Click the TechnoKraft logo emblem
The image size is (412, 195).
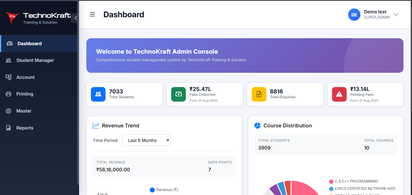12,18
